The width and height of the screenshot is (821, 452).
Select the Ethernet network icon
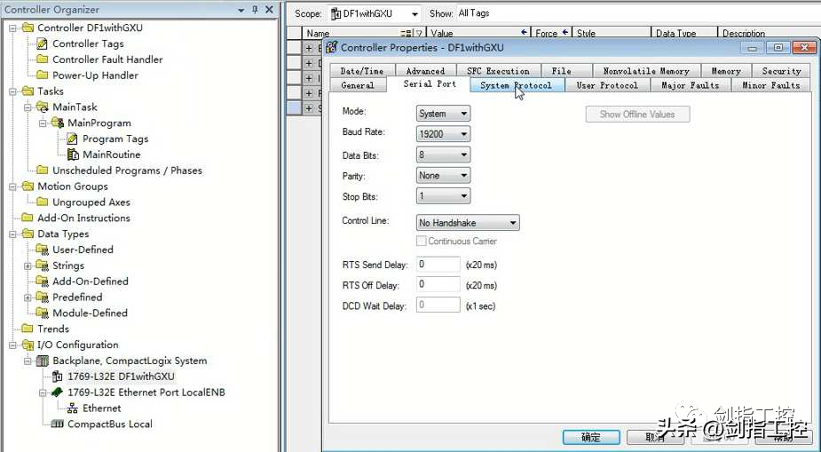73,408
